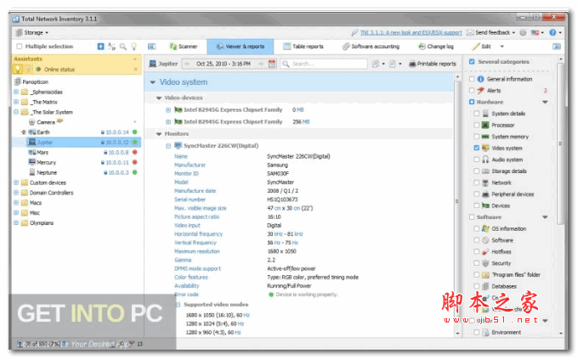Collapse the Video devices subsection
This screenshot has width=578, height=359.
(x=159, y=98)
